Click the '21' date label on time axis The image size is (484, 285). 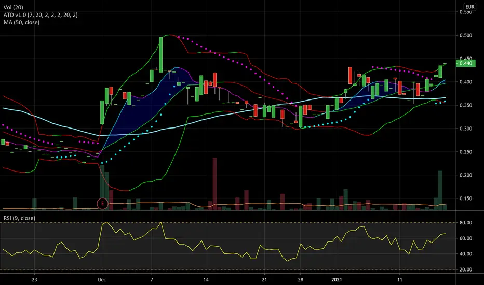click(x=264, y=280)
